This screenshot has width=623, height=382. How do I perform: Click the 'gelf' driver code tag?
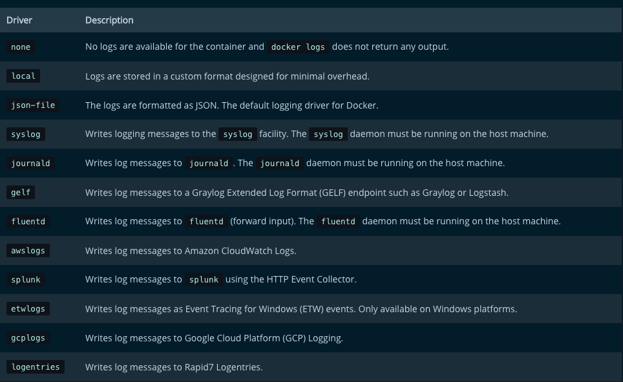(x=21, y=192)
